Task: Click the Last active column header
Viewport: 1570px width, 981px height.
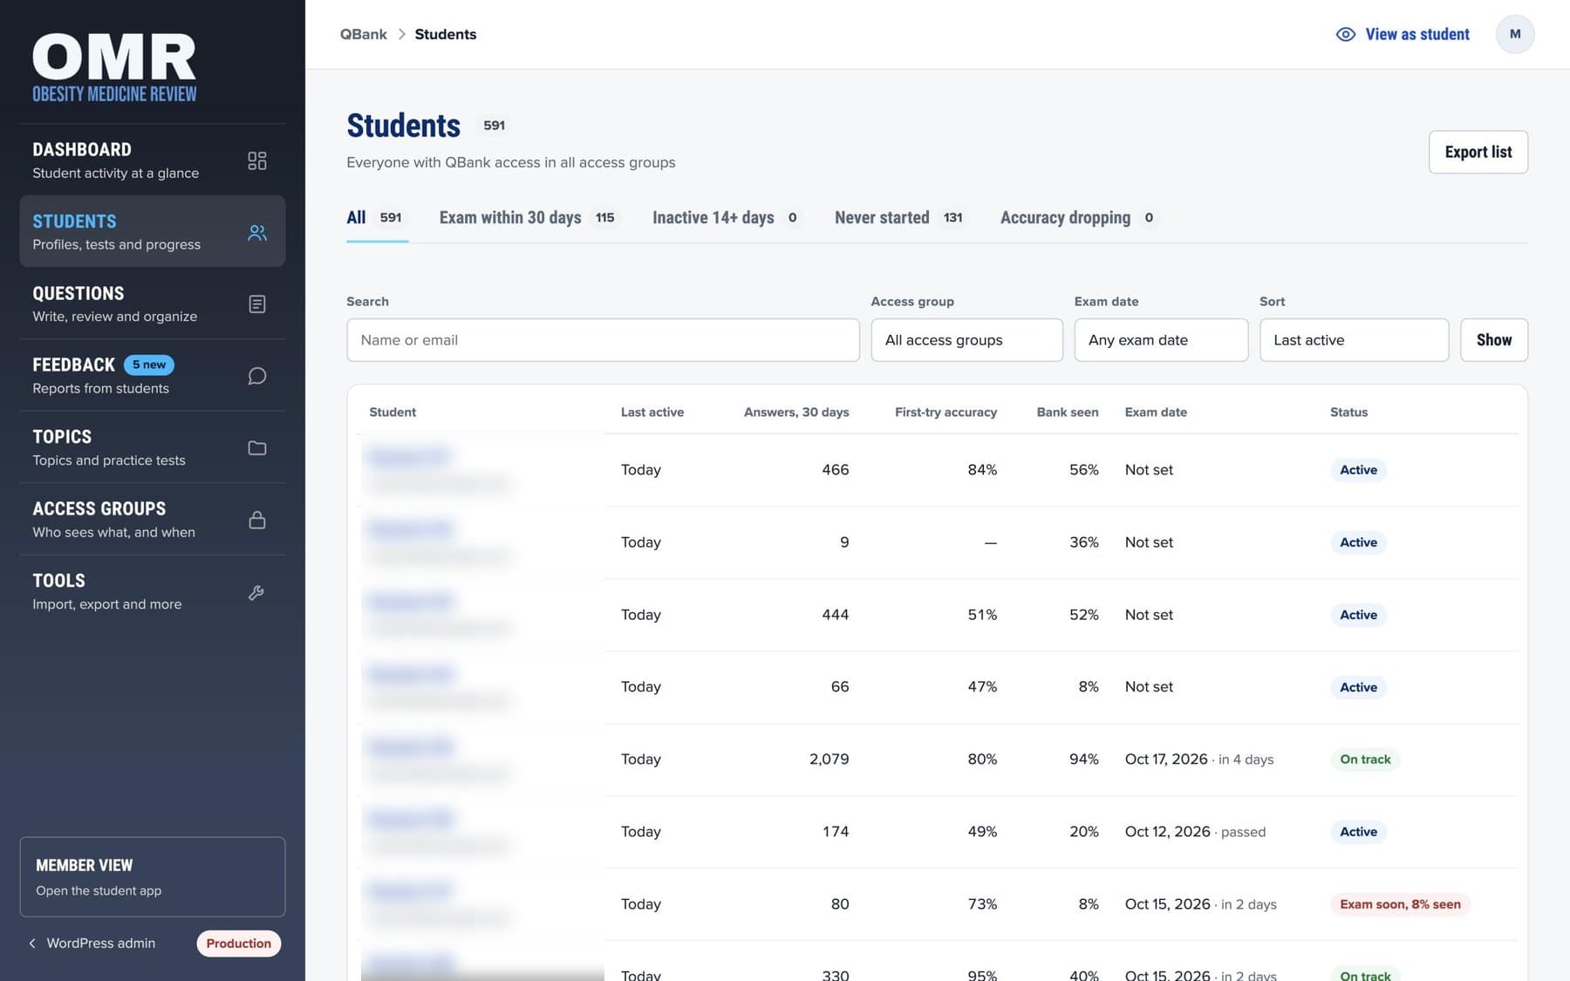Action: click(x=652, y=412)
